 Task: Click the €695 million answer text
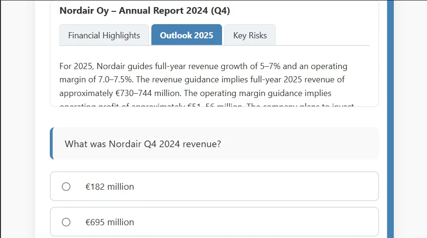pyautogui.click(x=110, y=222)
